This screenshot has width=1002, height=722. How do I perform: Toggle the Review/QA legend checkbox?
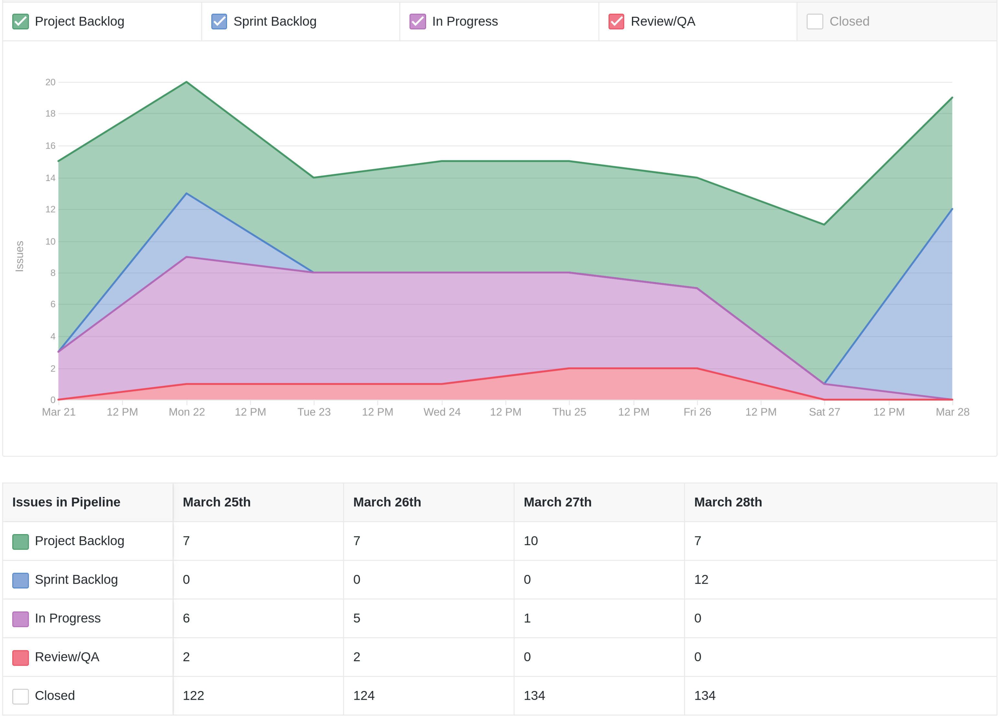616,21
